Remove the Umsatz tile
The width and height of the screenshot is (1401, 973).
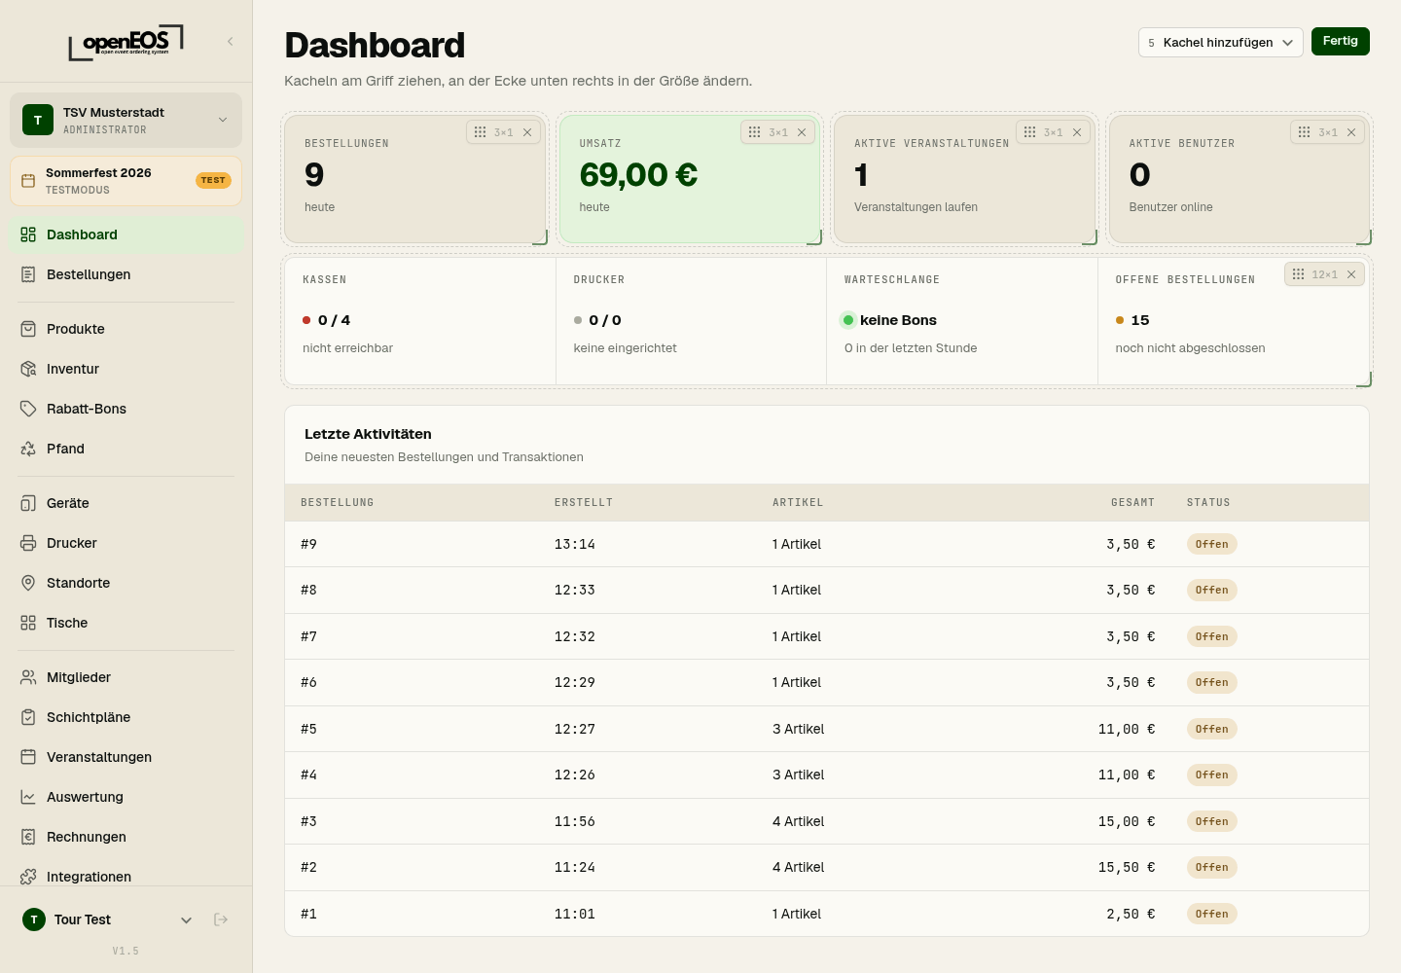802,132
